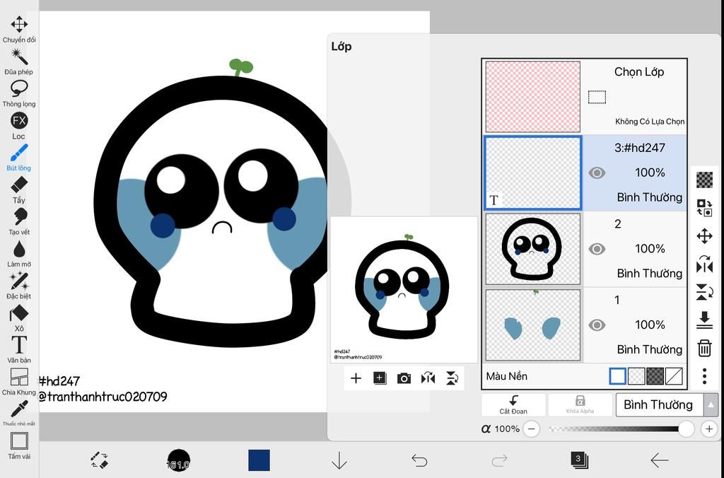Add a new layer with plus icon
This screenshot has height=478, width=724.
(x=356, y=378)
